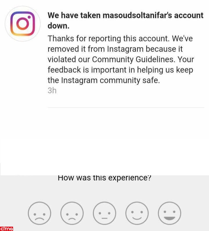
Task: Tap the Instagram logo avatar
Action: pos(23,23)
